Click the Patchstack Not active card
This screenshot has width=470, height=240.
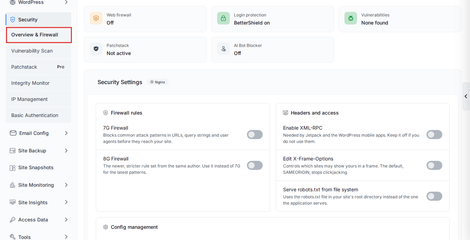tap(145, 49)
